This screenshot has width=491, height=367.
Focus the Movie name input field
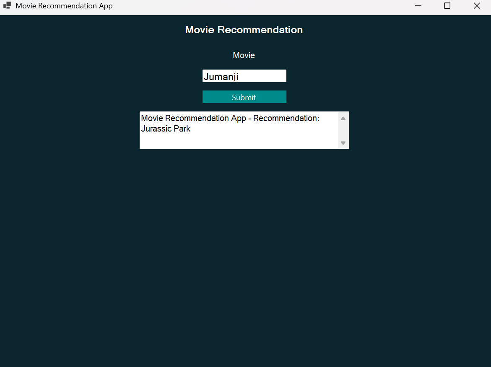244,76
